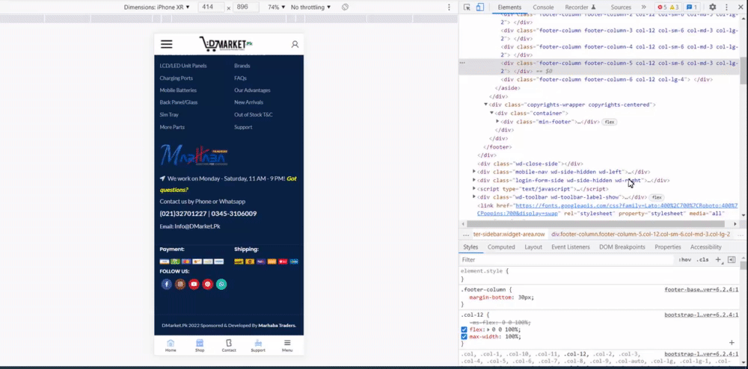Collapse the copyrights-wrapper div node
748x369 pixels.
(x=485, y=105)
